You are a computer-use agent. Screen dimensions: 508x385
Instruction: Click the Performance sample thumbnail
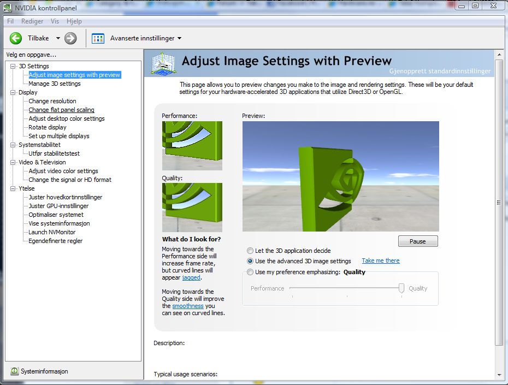(x=192, y=146)
